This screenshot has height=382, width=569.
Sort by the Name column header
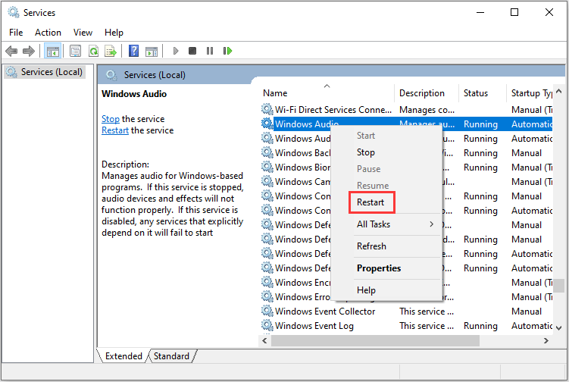pyautogui.click(x=327, y=93)
